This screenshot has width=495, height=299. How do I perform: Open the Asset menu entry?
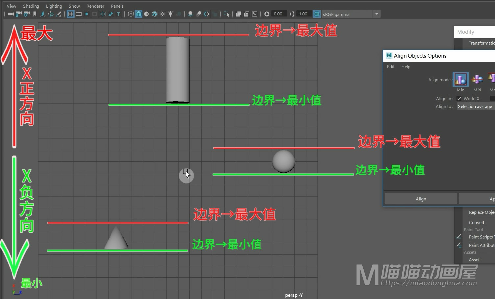click(474, 260)
